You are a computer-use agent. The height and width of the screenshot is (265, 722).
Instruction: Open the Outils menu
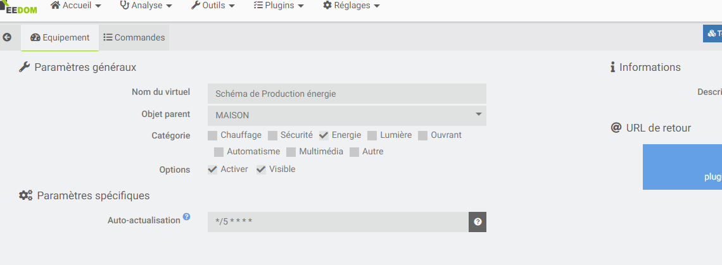(213, 6)
